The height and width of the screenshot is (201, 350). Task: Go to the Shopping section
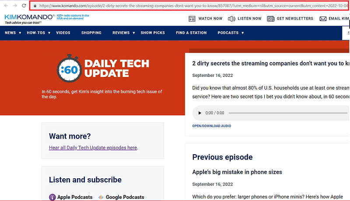[x=91, y=33]
